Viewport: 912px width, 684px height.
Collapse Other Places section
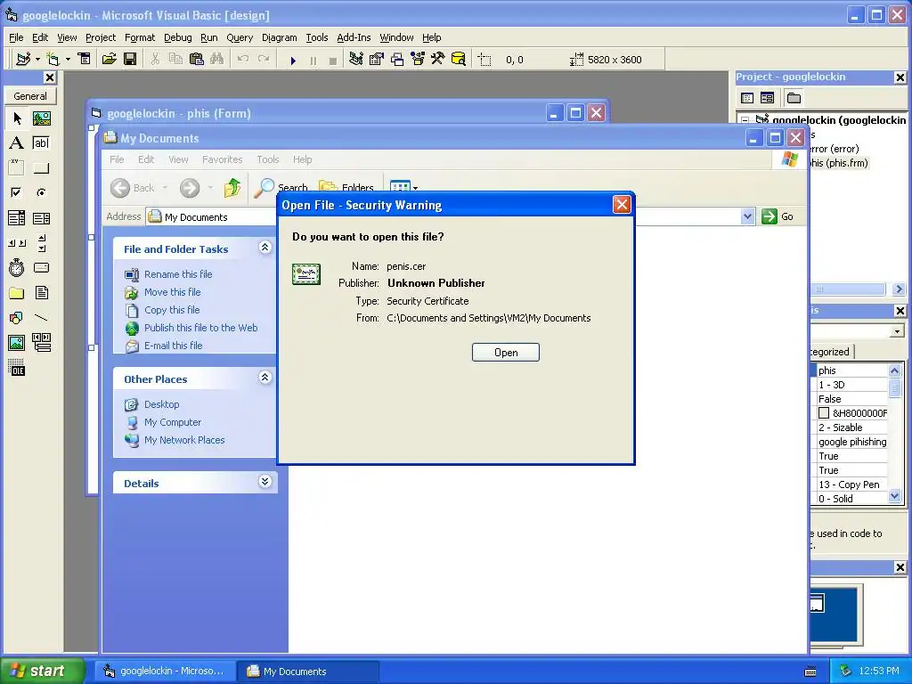[265, 378]
